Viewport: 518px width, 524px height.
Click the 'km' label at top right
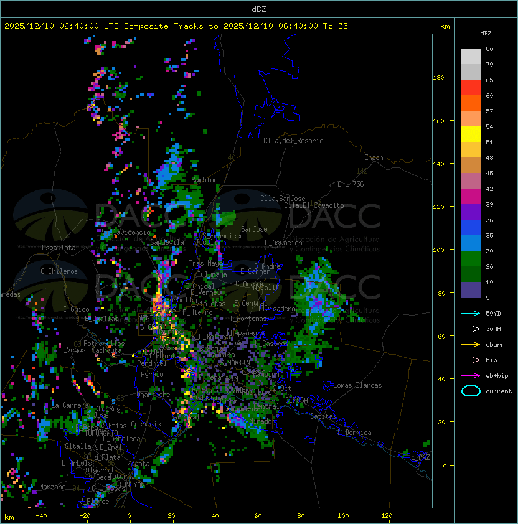pos(445,26)
